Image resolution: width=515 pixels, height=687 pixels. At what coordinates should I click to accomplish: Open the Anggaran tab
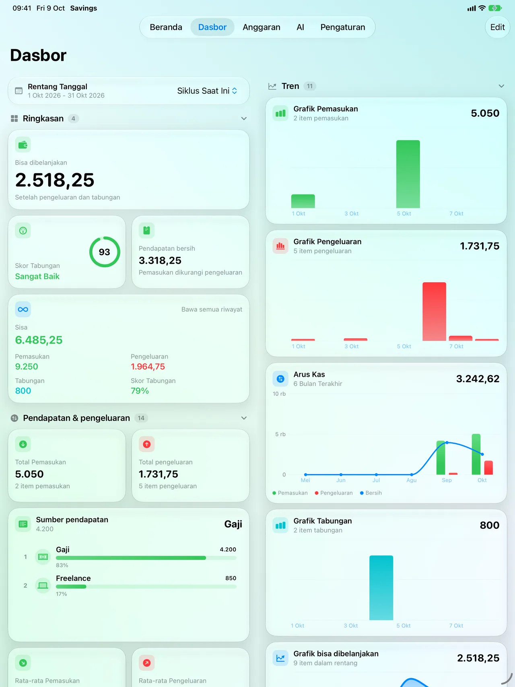coord(262,27)
